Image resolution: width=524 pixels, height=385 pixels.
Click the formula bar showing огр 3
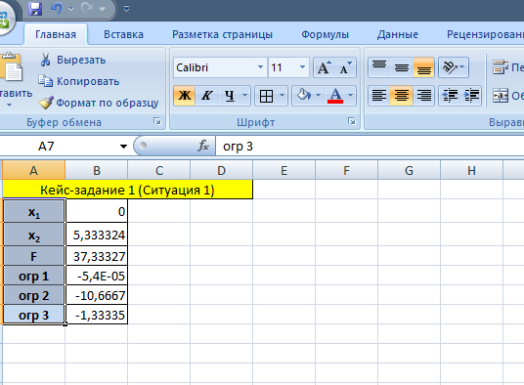pos(370,147)
